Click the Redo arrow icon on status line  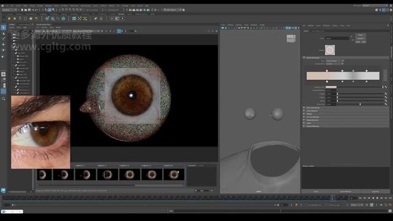[x=37, y=10]
